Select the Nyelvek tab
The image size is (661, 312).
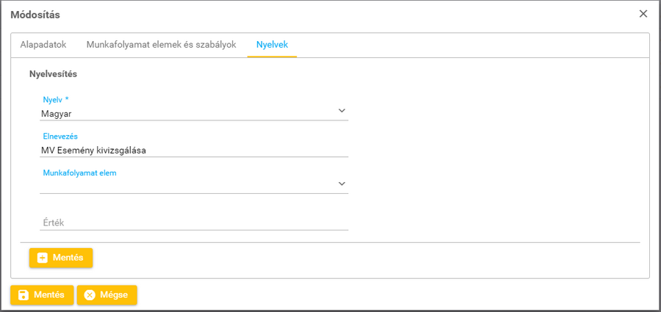pyautogui.click(x=272, y=45)
